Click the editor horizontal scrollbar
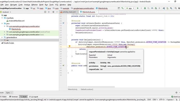 [91, 87]
